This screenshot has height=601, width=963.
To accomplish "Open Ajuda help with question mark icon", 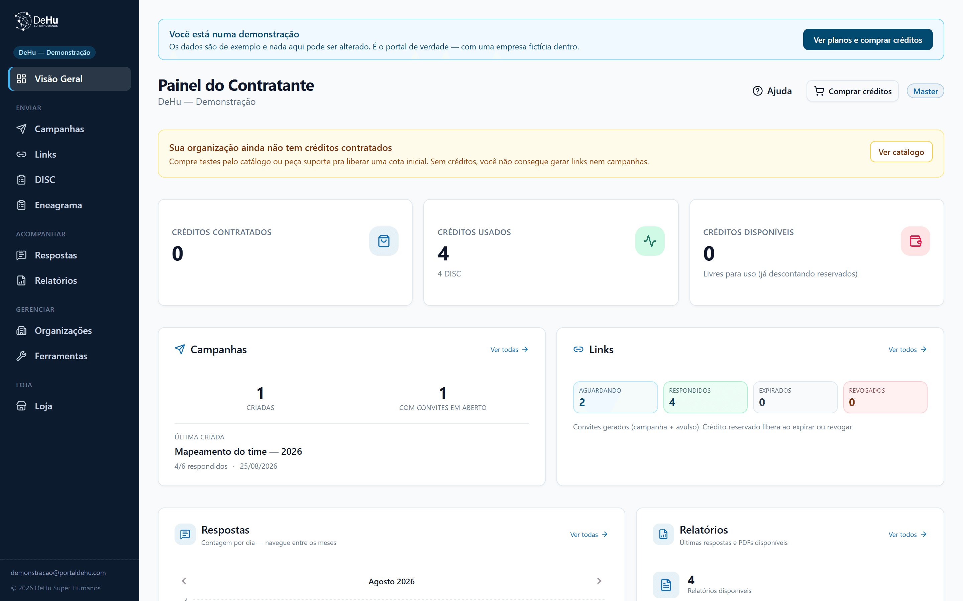I will pyautogui.click(x=772, y=91).
